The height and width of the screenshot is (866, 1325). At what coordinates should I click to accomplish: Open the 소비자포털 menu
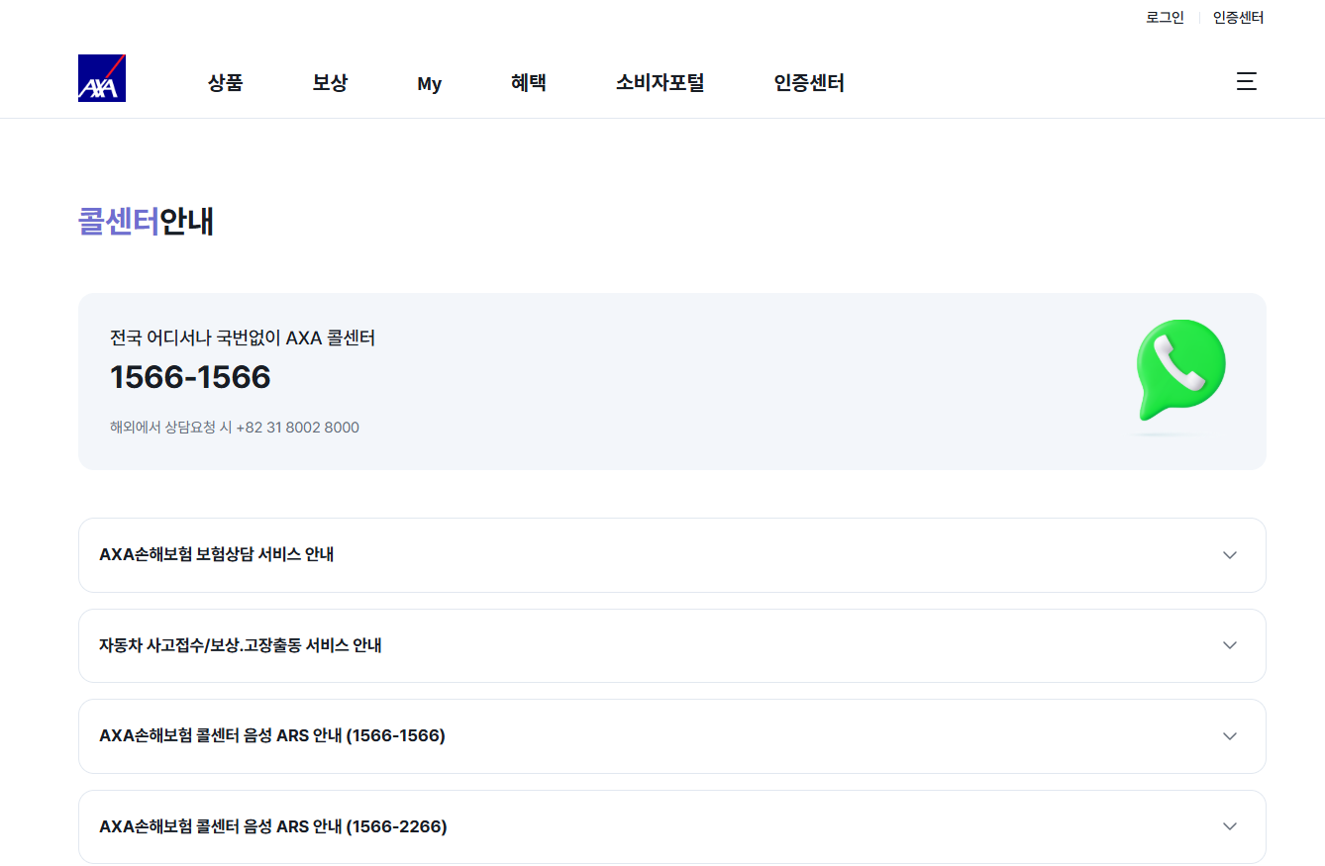click(660, 83)
